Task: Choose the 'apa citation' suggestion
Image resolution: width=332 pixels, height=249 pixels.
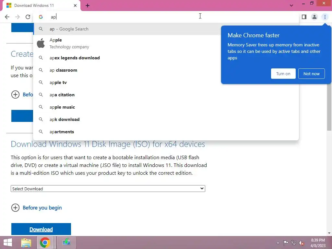Action: click(166, 95)
